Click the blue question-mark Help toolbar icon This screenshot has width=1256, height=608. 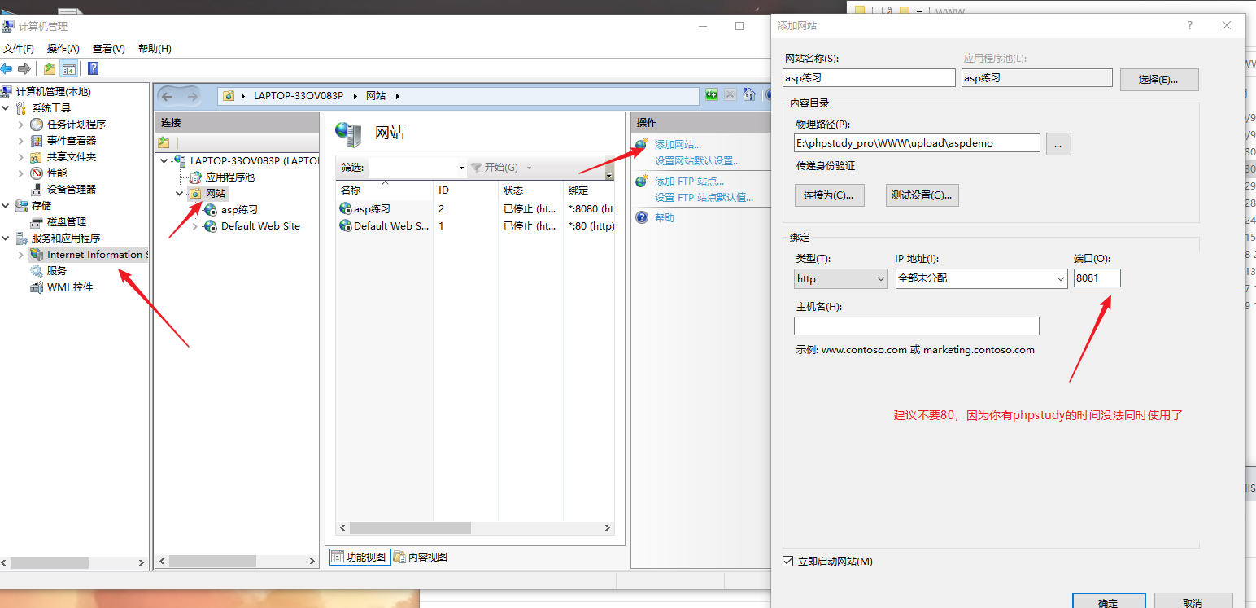pyautogui.click(x=94, y=69)
